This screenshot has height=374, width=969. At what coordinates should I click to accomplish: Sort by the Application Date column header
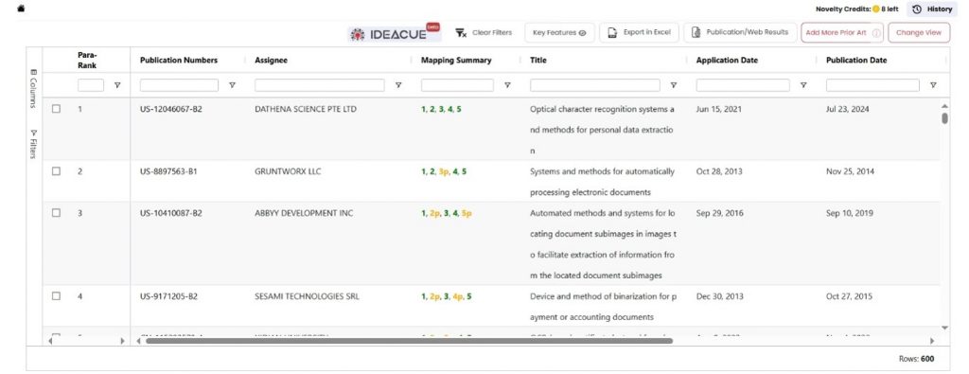pos(727,60)
